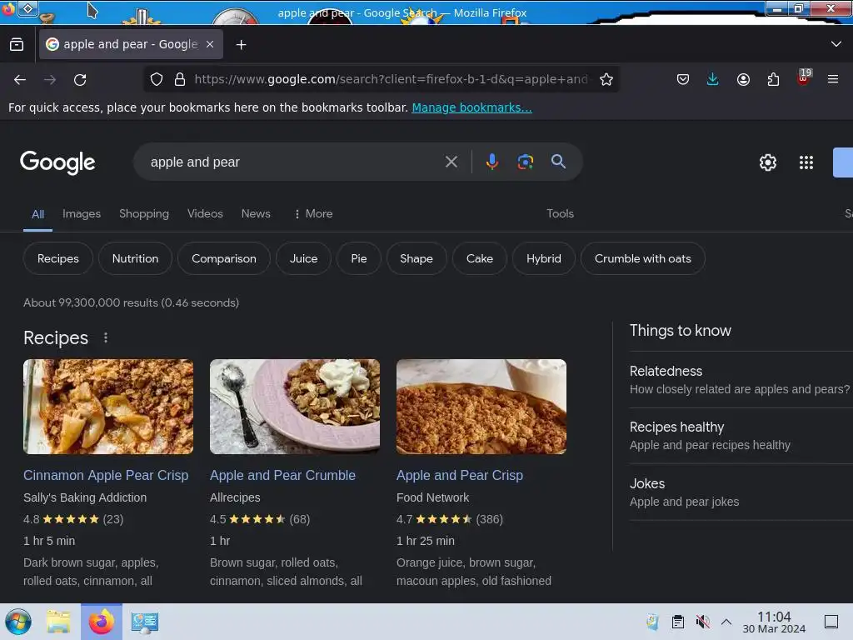Open a new tab with plus icon
This screenshot has width=853, height=640.
point(241,45)
